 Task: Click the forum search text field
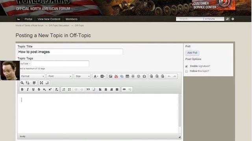point(190,19)
